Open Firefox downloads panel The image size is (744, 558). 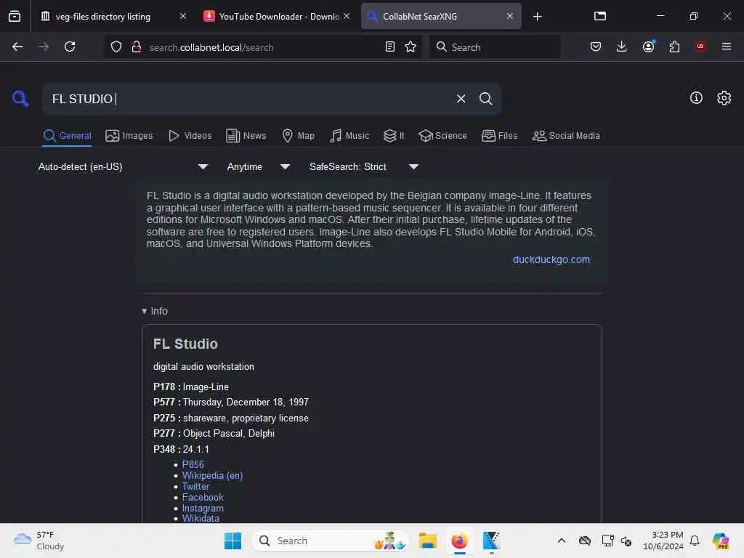[622, 46]
